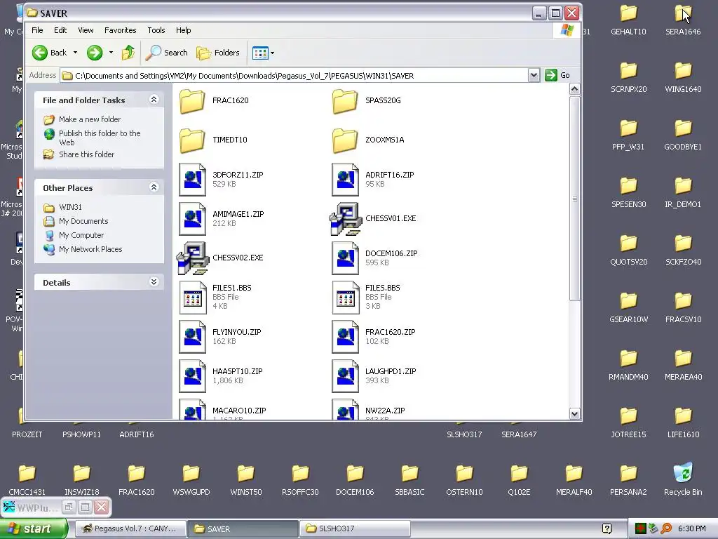Open the Help menu

pos(184,30)
